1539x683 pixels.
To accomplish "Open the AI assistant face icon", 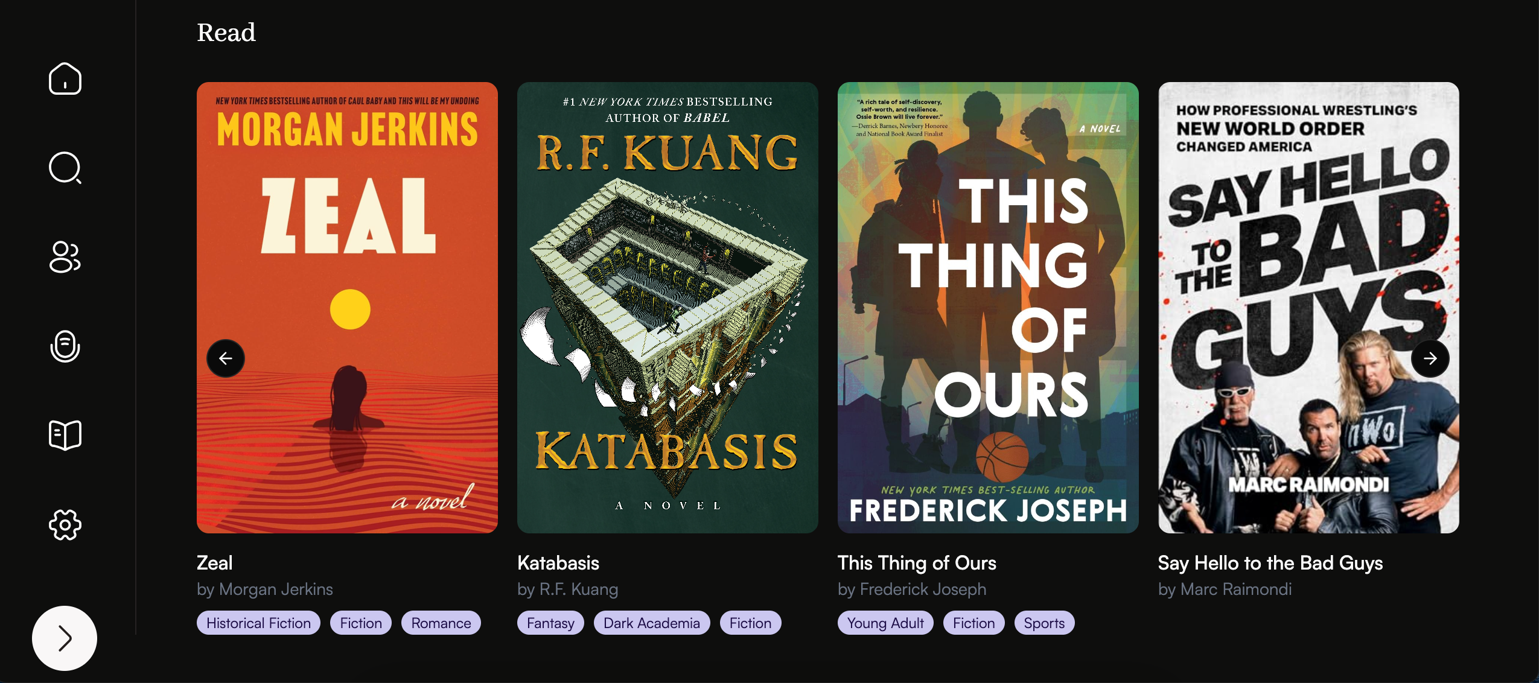I will (x=65, y=346).
